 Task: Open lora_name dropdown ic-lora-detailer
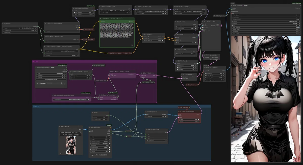pyautogui.click(x=190, y=11)
